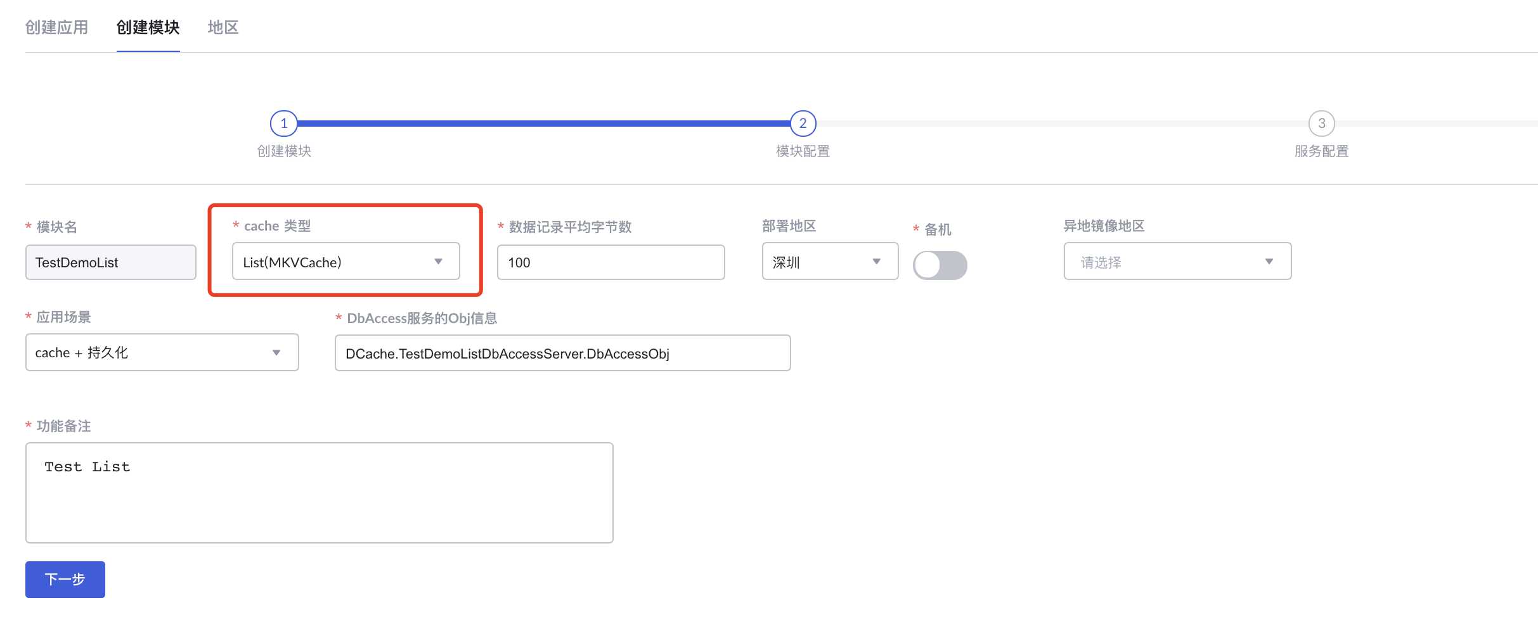The height and width of the screenshot is (617, 1538).
Task: Click step 3 circle 服务配置
Action: [x=1321, y=124]
